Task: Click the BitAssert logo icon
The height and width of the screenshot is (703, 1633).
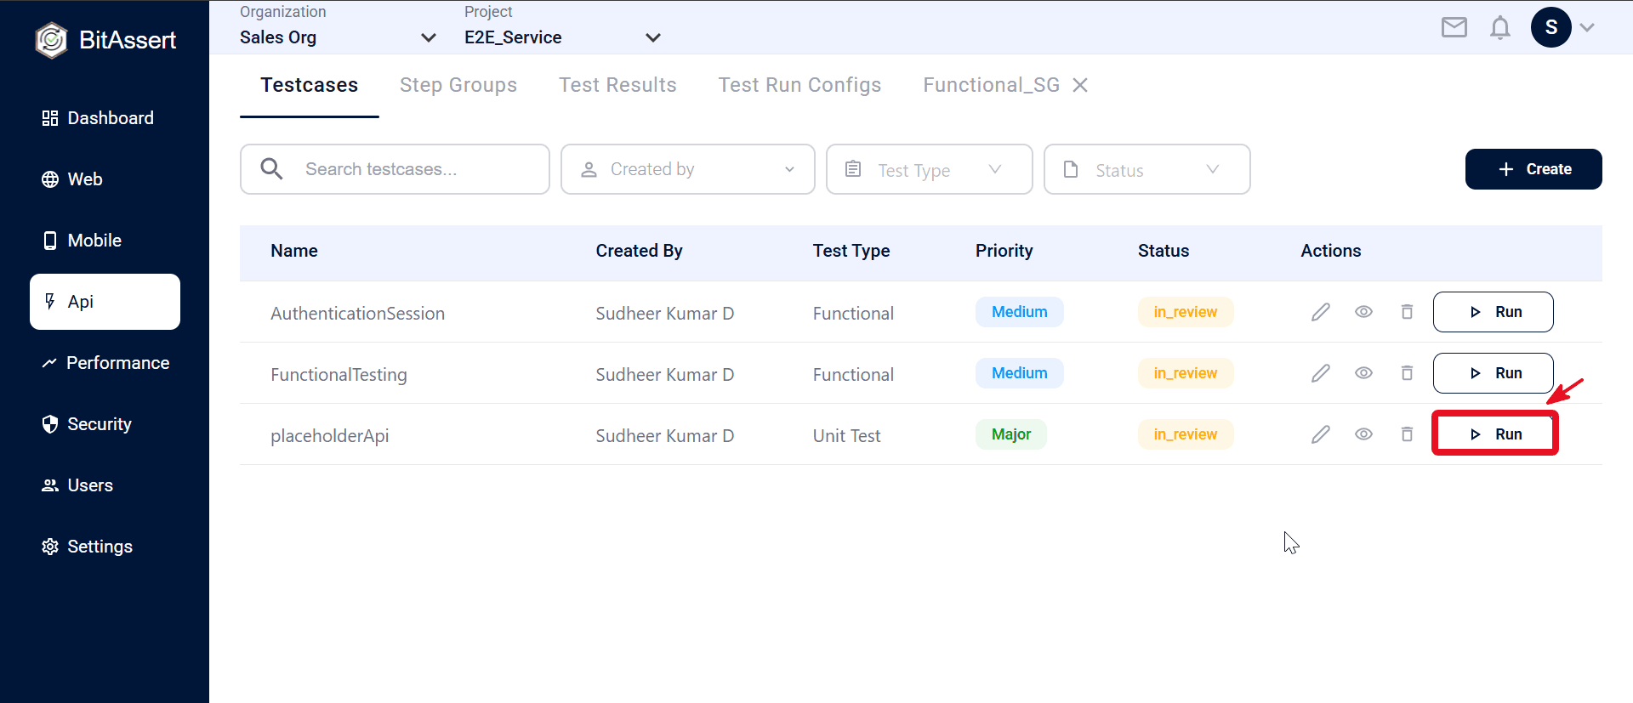Action: click(51, 40)
